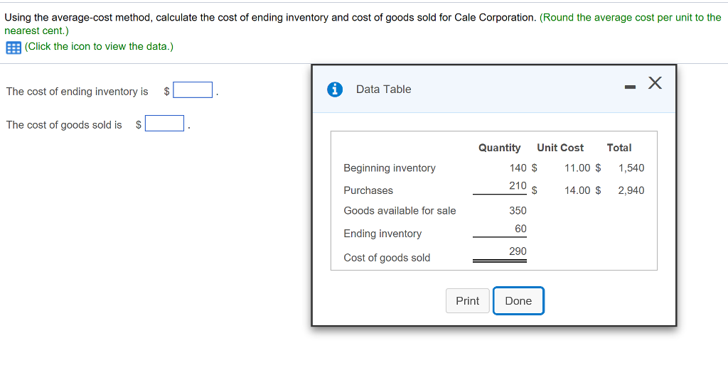Viewport: 728px width, 370px height.
Task: Click the Done button
Action: coord(518,301)
